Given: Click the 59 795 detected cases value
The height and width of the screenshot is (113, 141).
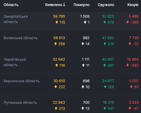Looking at the screenshot, I should (59, 16).
